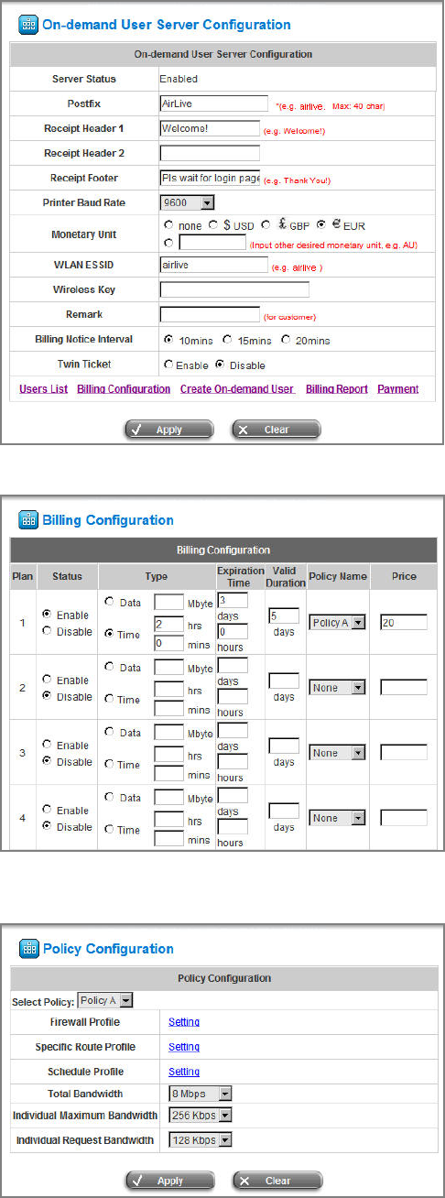Click plan 1 Expiration Time days field

tap(233, 600)
